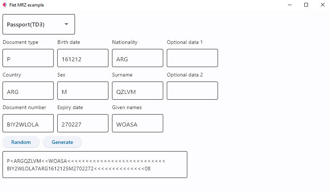Click the generated MRZ output box
Viewport: 330px width, 191px height.
pos(95,165)
